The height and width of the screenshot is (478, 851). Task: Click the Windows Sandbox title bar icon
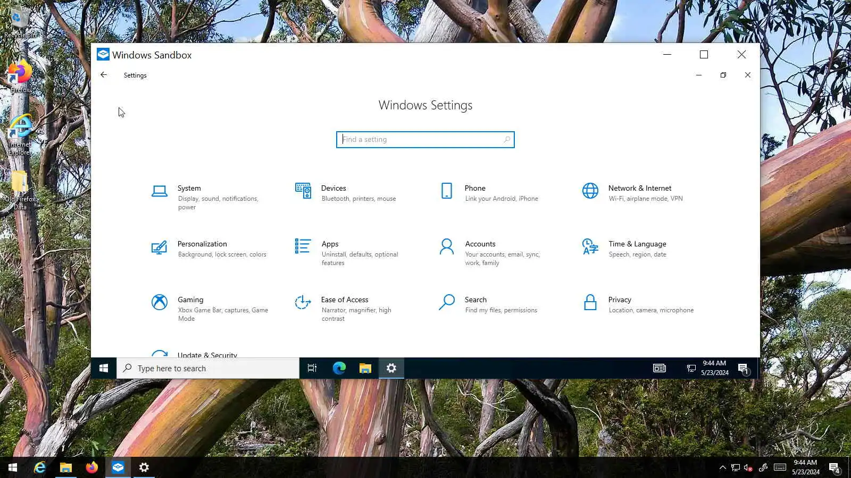tap(103, 55)
